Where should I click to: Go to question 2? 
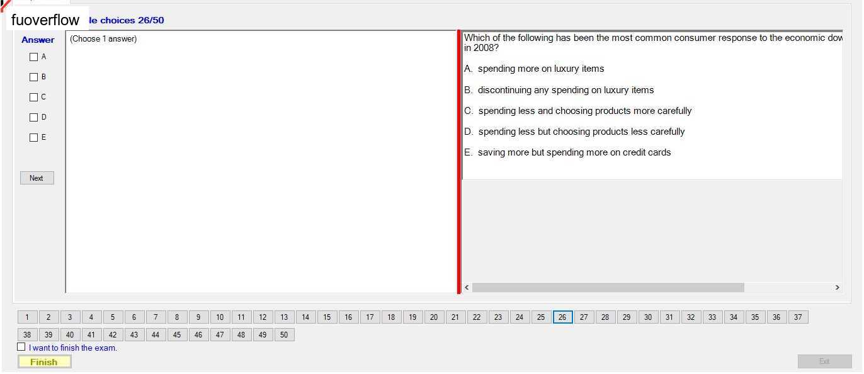[48, 317]
